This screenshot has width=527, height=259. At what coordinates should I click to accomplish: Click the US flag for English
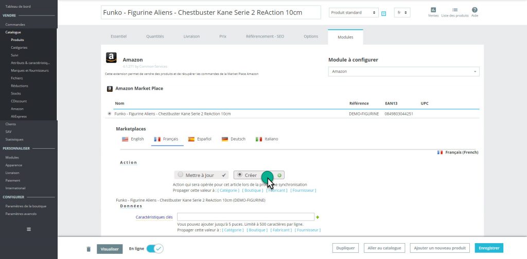click(x=125, y=139)
